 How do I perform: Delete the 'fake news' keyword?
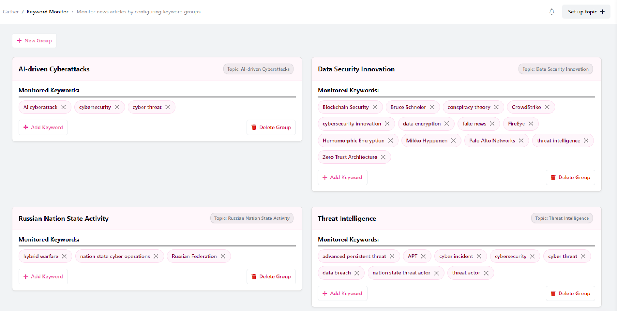492,124
